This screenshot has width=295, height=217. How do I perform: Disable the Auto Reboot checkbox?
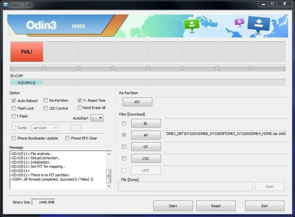click(13, 100)
